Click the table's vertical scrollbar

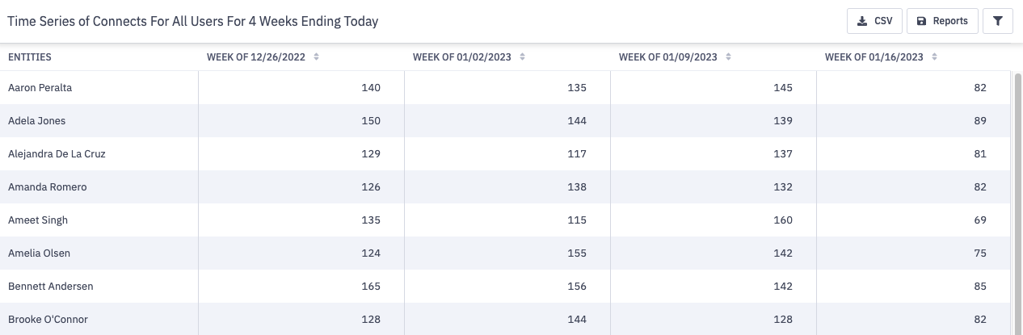[1017, 202]
